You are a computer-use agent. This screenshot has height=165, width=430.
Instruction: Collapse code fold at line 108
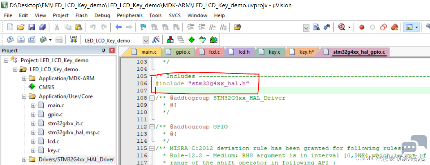point(152,98)
